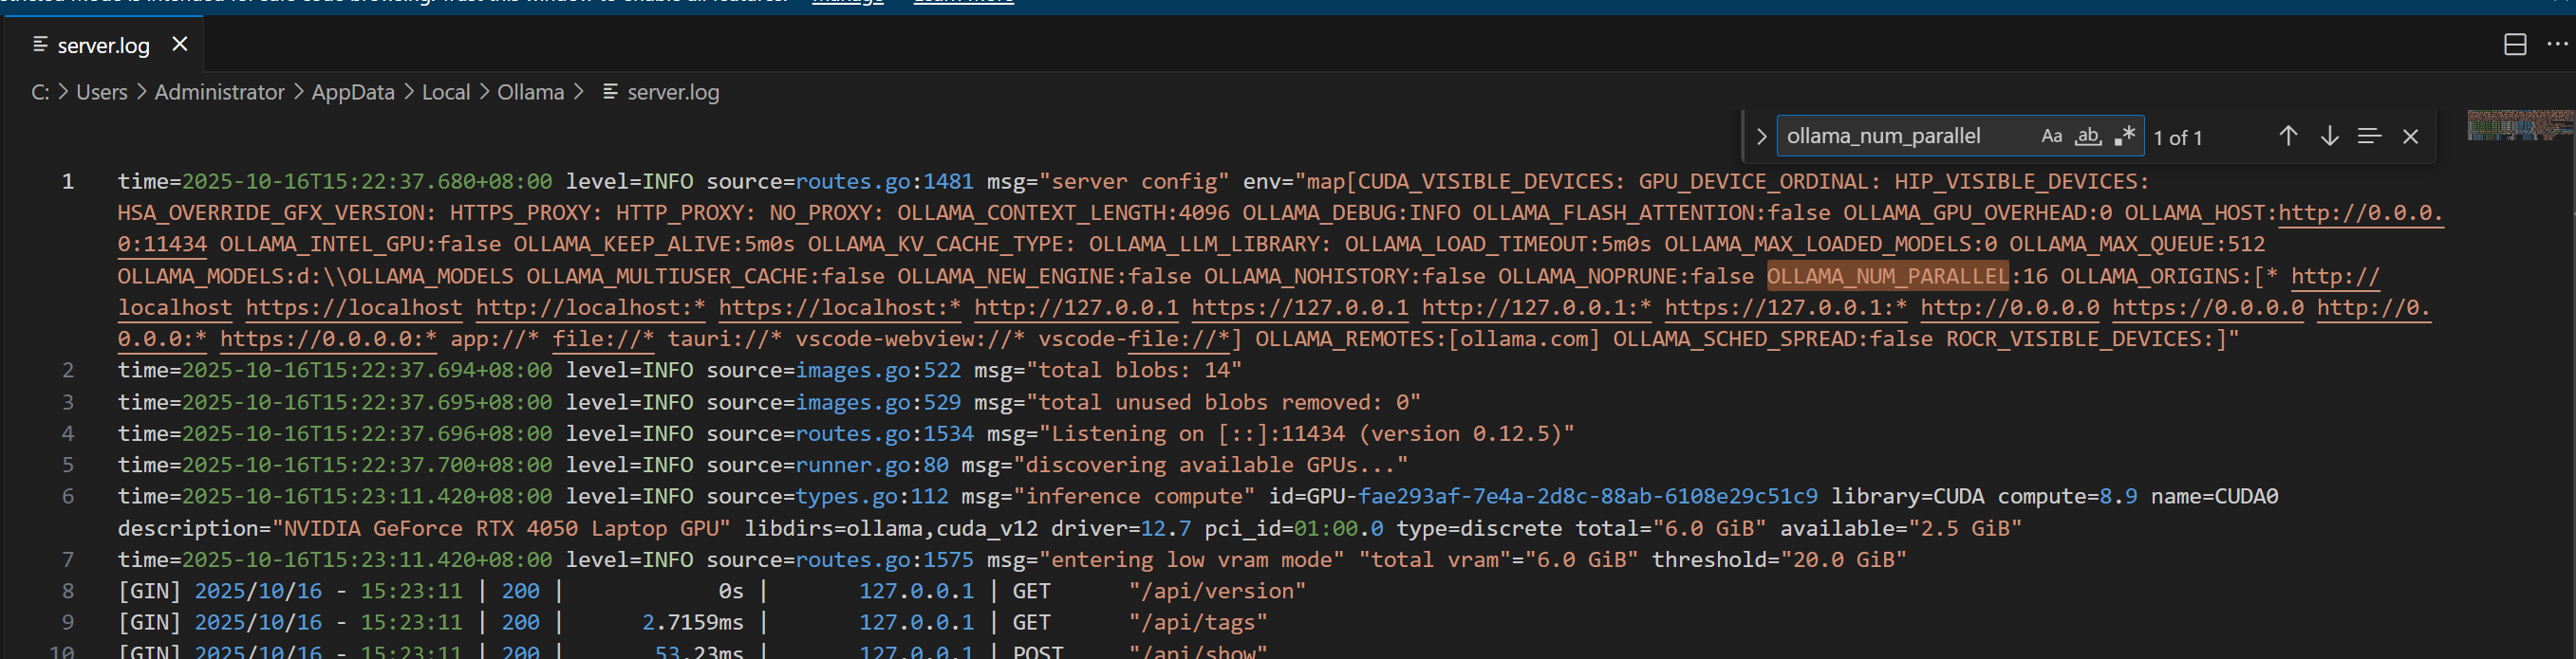Open the server.log breadcrumb item
Image resolution: width=2576 pixels, height=659 pixels.
[x=673, y=92]
